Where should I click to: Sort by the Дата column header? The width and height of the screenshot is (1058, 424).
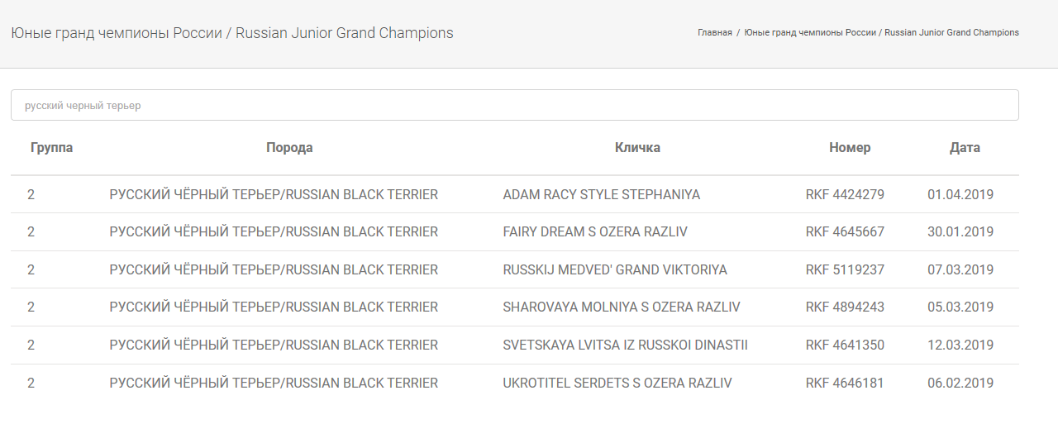tap(965, 148)
